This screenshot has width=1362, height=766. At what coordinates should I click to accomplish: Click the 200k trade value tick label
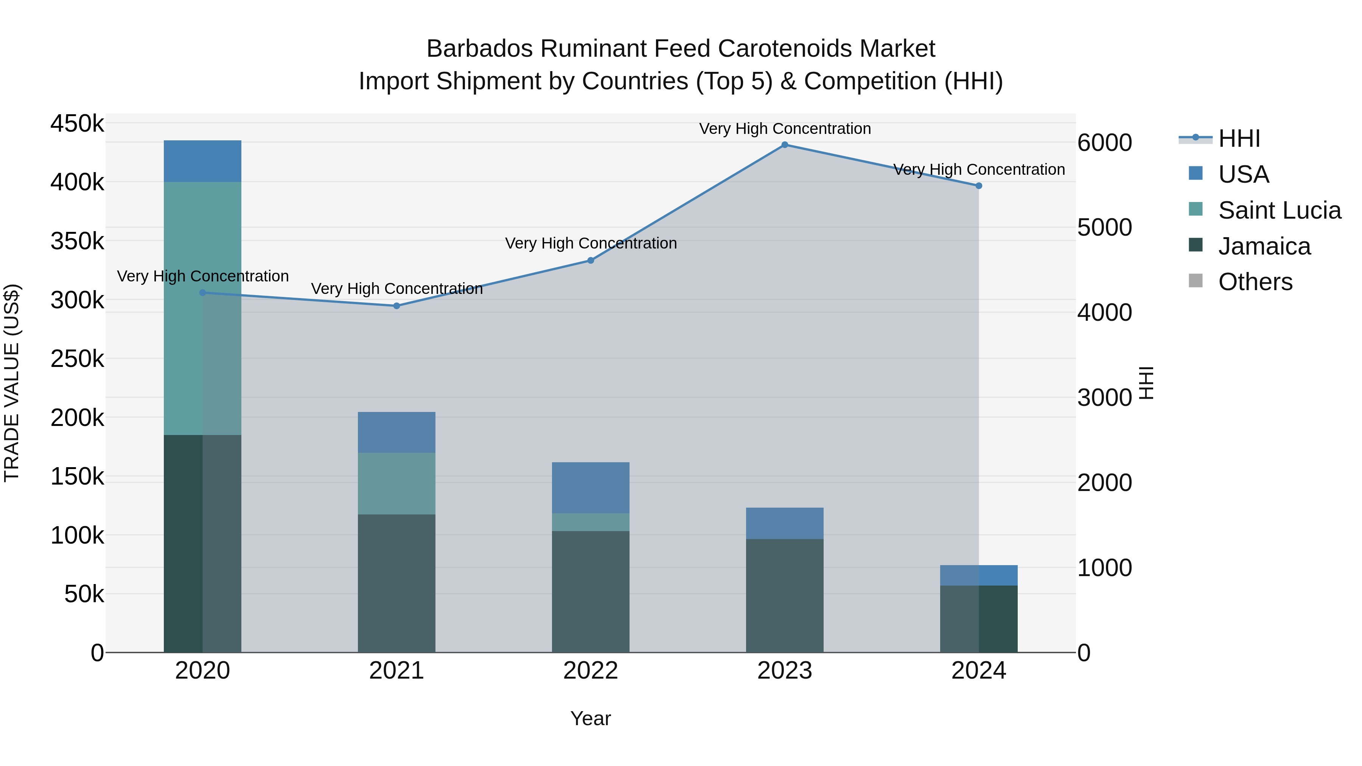(x=77, y=418)
